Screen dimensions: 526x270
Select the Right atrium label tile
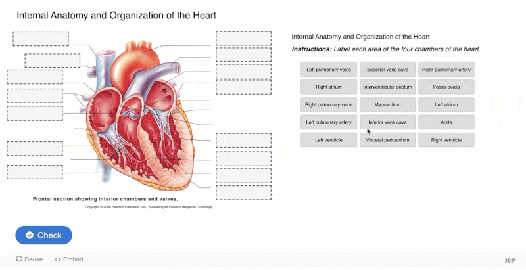[x=329, y=87]
